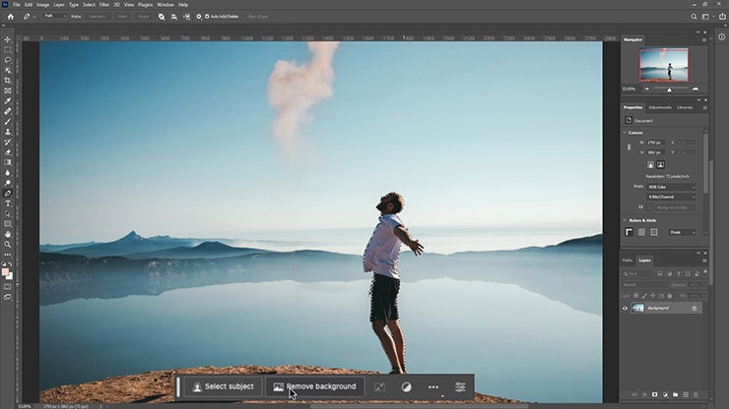Click add layer mask icon in Layers panel

pos(654,394)
